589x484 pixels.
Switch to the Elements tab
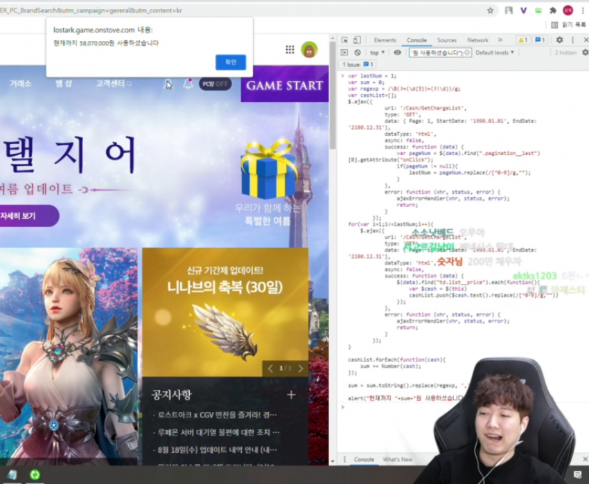(385, 40)
